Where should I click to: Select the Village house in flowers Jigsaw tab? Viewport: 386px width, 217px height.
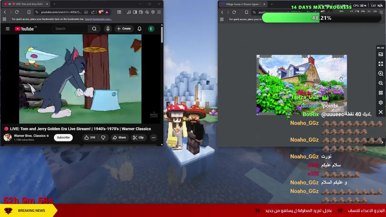pos(243,4)
